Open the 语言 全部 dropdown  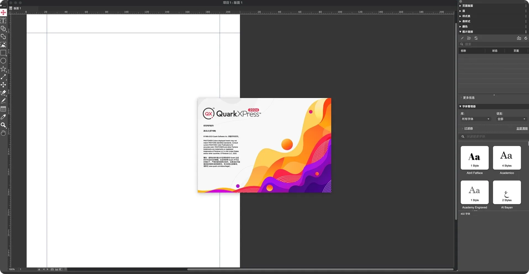tap(511, 119)
